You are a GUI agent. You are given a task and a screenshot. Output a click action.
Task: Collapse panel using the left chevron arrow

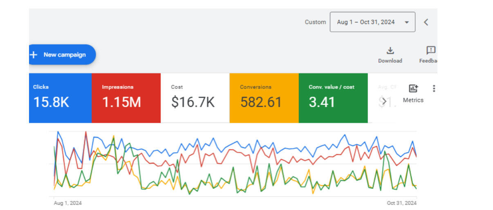pos(426,22)
